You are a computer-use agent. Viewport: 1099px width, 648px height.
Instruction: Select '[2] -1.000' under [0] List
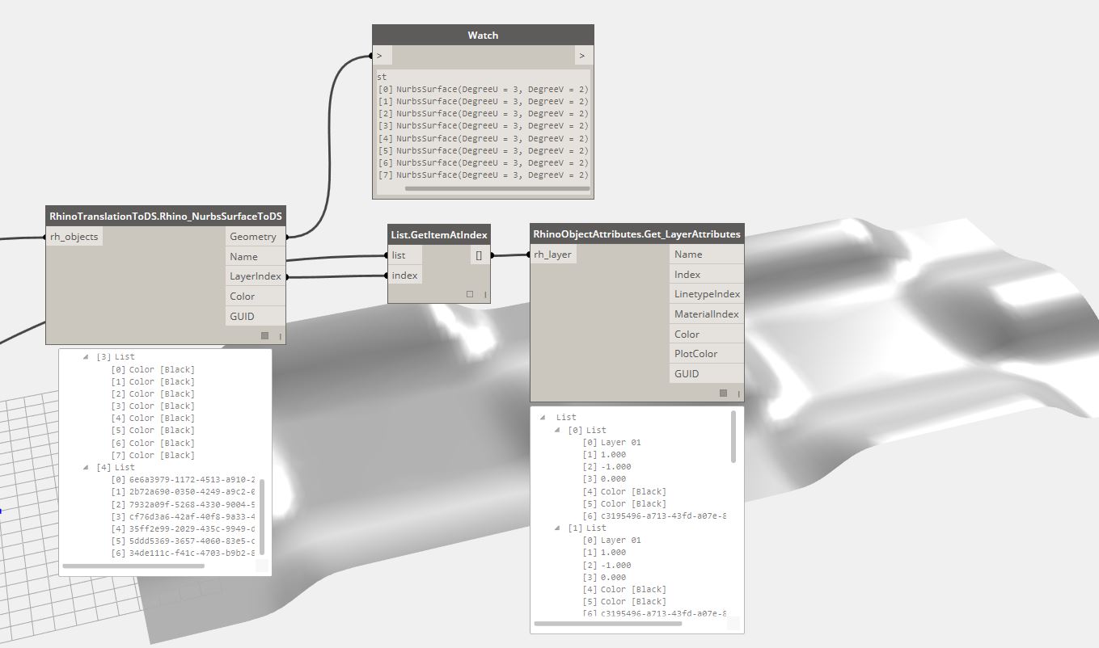pyautogui.click(x=607, y=467)
